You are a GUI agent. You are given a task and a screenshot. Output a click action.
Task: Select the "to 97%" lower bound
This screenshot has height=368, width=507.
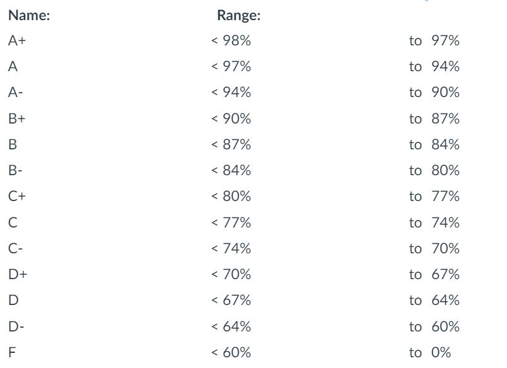pos(434,41)
